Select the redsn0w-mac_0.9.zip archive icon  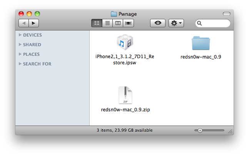coord(125,95)
